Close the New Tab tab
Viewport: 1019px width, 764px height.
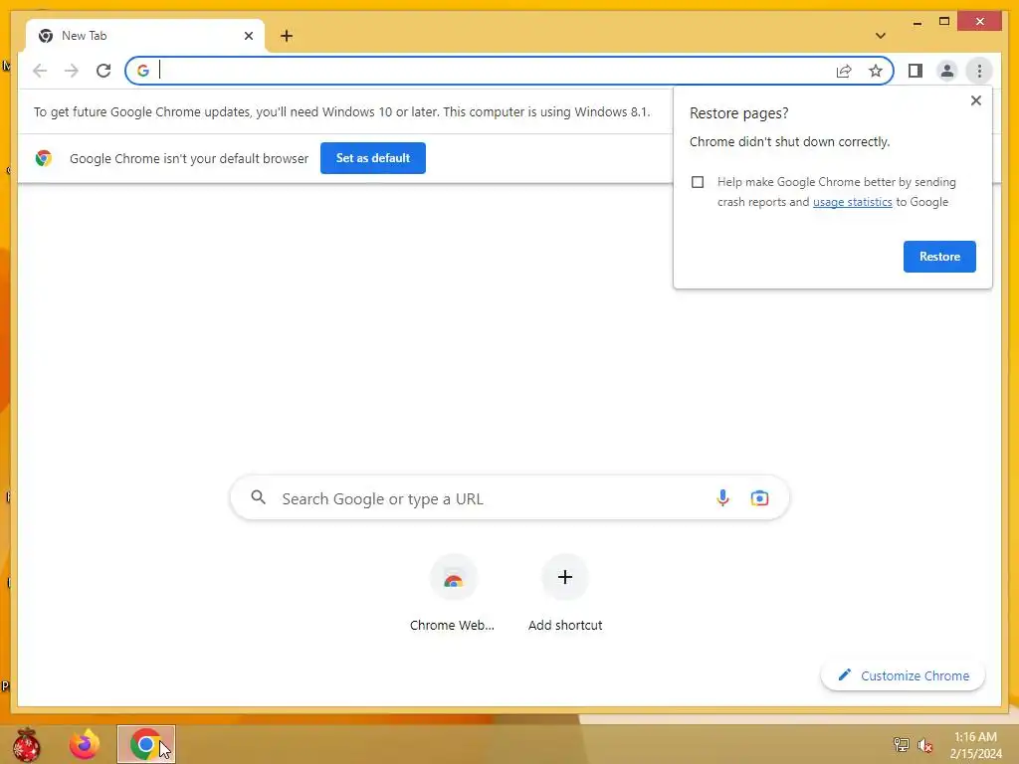coord(248,36)
